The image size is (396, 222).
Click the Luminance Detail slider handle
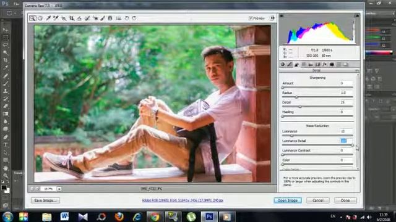tap(352, 146)
